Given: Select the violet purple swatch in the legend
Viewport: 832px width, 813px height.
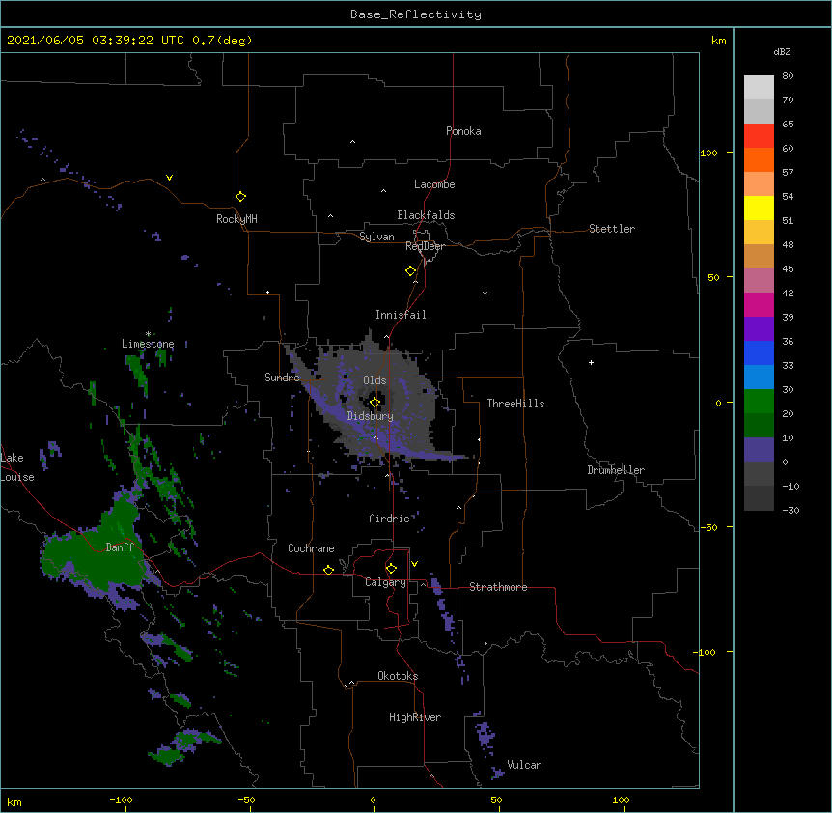Looking at the screenshot, I should [x=759, y=328].
